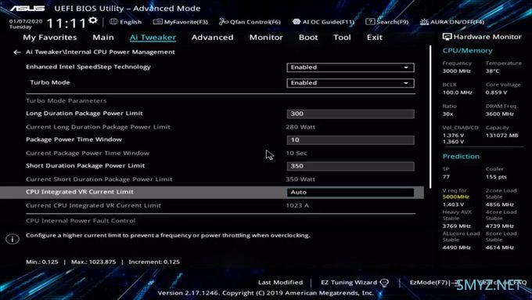
Task: Open AI OC Guide(F11)
Action: coord(324,22)
